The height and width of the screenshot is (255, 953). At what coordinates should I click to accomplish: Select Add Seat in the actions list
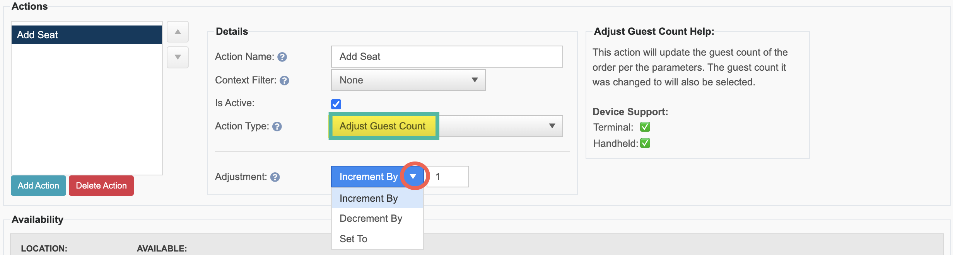tap(87, 35)
